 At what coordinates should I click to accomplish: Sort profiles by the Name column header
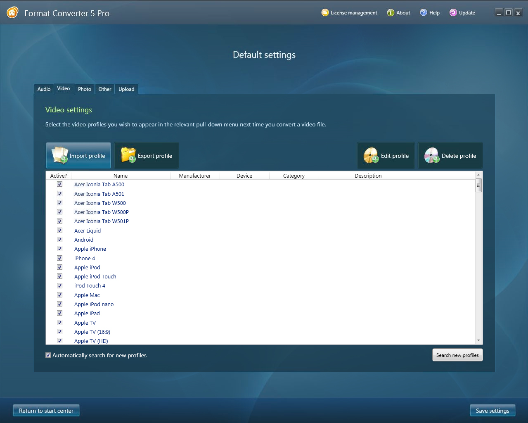[x=121, y=176]
